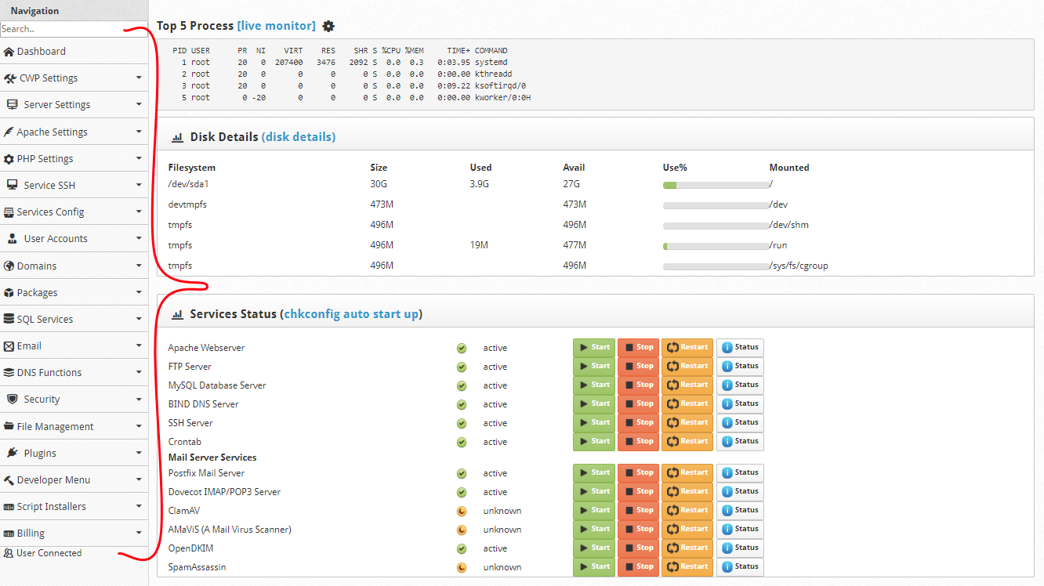Screen dimensions: 1044x586
Task: Click the /dev/shm usage progress bar
Action: (716, 226)
